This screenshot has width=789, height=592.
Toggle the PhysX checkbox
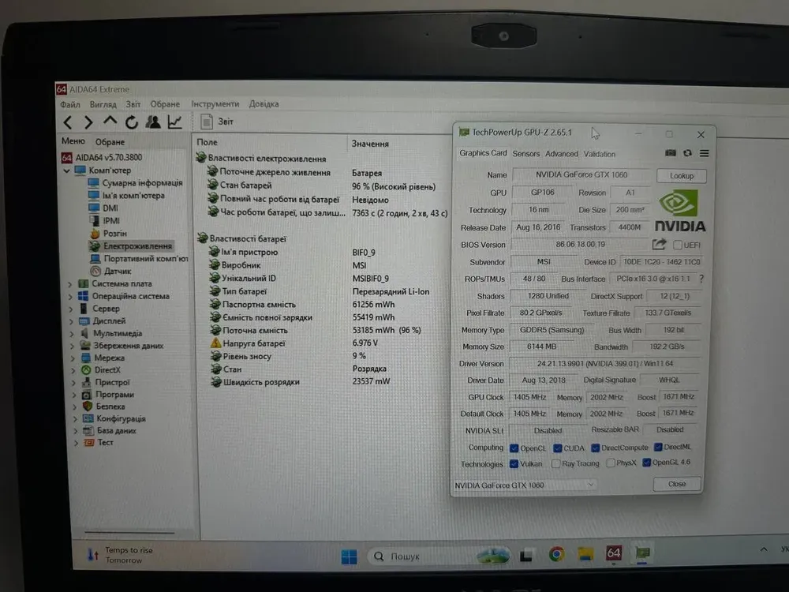pos(611,464)
